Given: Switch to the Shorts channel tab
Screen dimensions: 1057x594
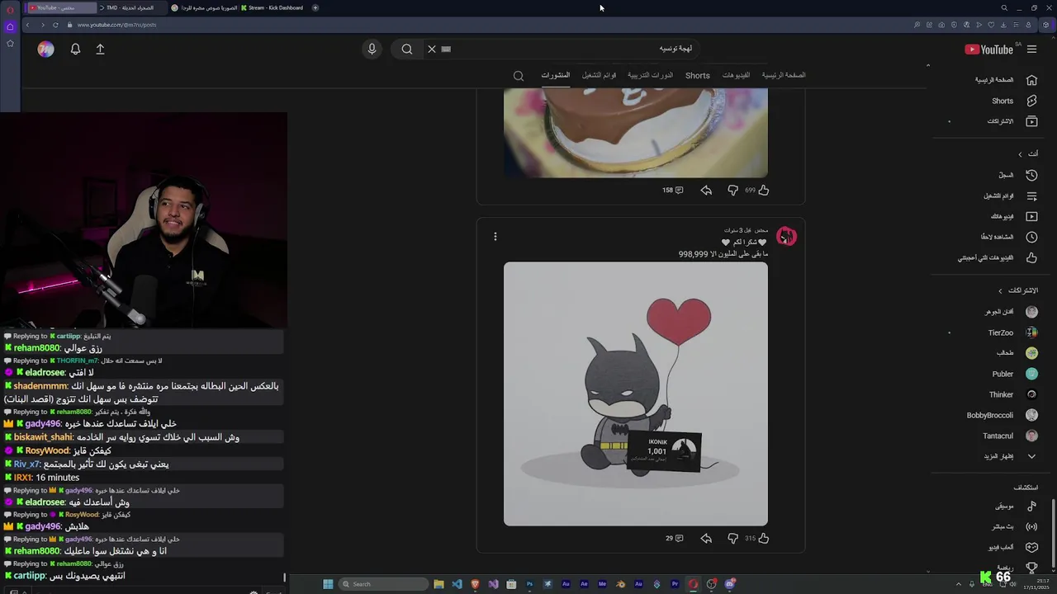Looking at the screenshot, I should [x=698, y=75].
